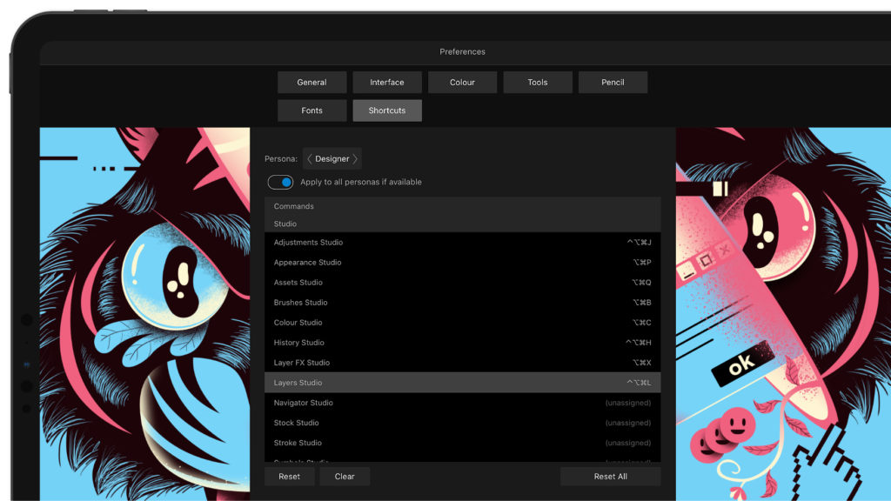Image resolution: width=891 pixels, height=501 pixels.
Task: Open the Tools preferences tab
Action: pos(537,82)
